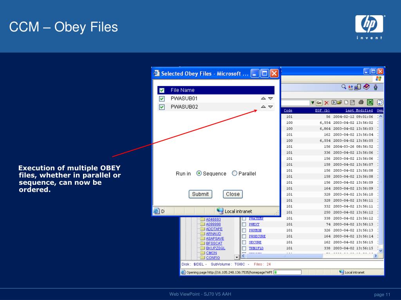Move PWASUB01 down with the down arrow
This screenshot has height=300, width=401.
click(271, 98)
